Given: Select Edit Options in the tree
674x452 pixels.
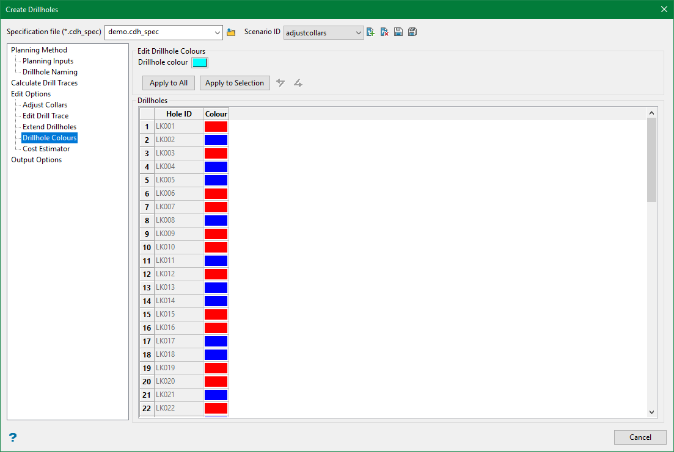Looking at the screenshot, I should coord(31,93).
